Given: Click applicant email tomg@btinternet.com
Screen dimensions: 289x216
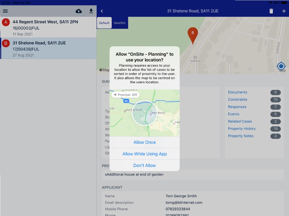Looking at the screenshot, I should pyautogui.click(x=184, y=203).
